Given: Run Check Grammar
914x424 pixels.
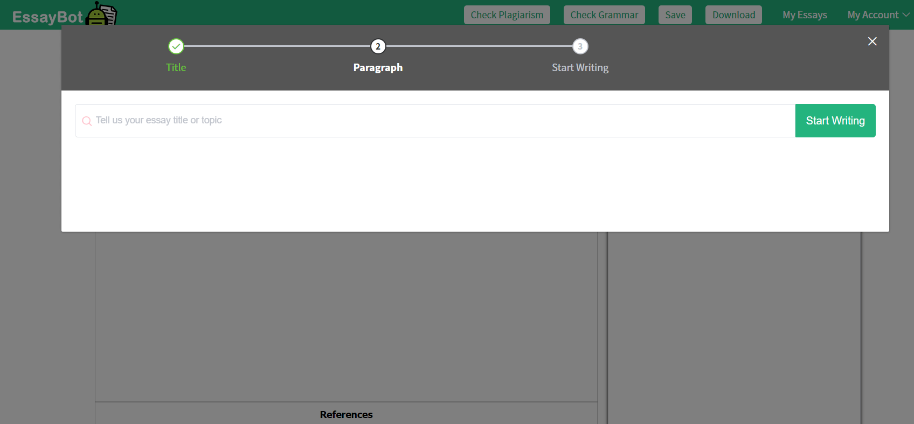Looking at the screenshot, I should (604, 15).
